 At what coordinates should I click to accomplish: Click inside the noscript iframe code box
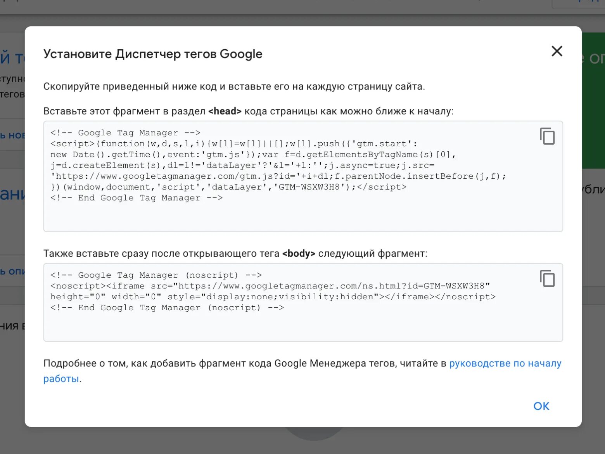303,302
